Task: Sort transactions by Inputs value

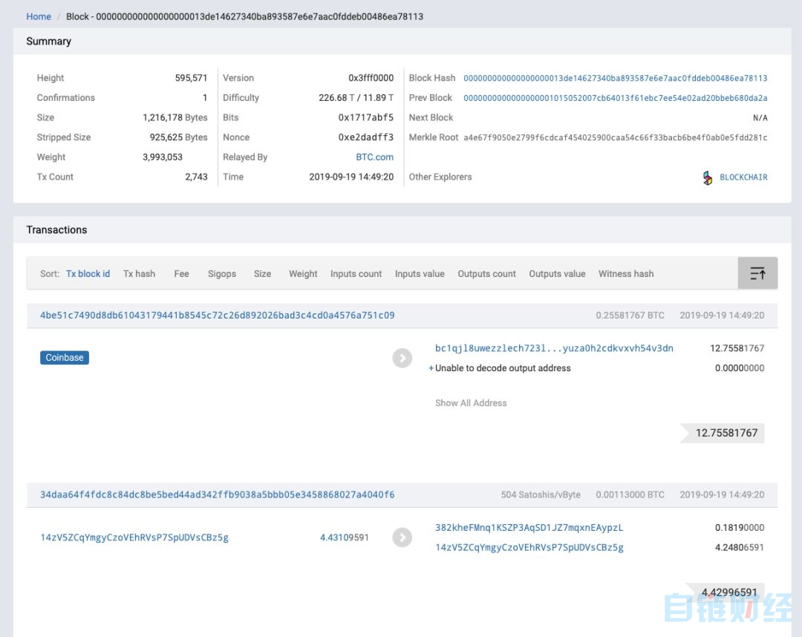Action: coord(420,273)
